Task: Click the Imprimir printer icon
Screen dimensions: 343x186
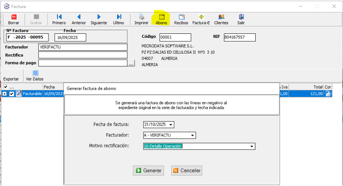Action: click(141, 17)
